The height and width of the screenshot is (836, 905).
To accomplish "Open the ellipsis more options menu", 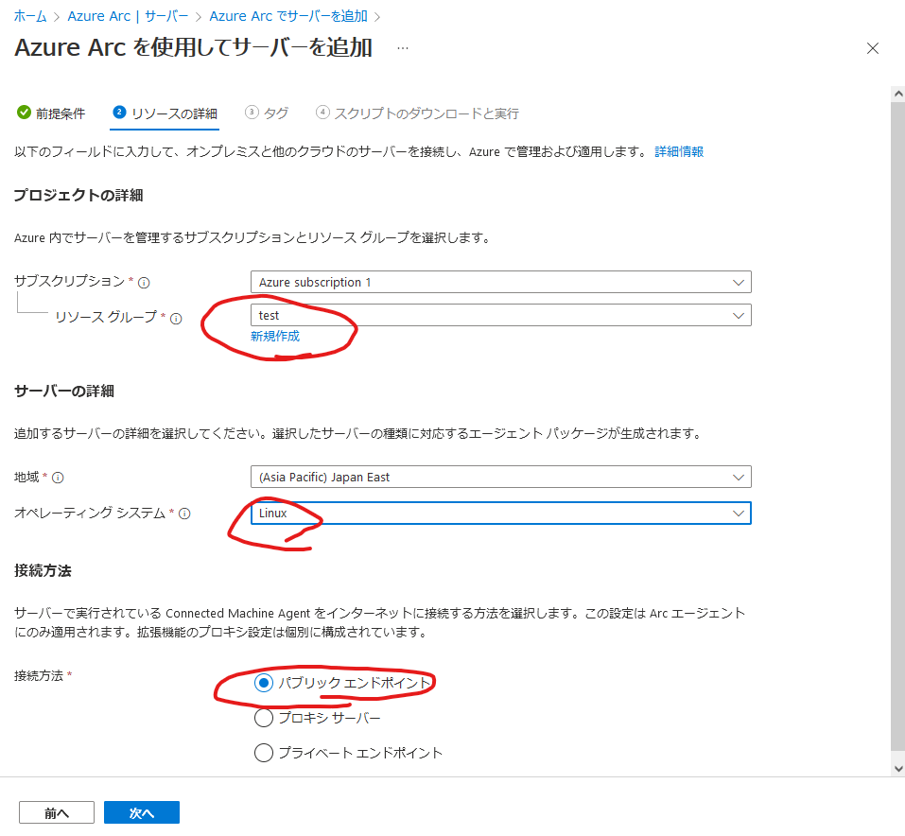I will click(x=403, y=48).
